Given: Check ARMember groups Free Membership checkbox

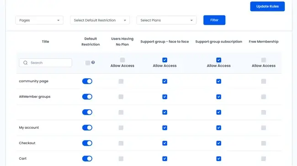Looking at the screenshot, I should point(264,97).
